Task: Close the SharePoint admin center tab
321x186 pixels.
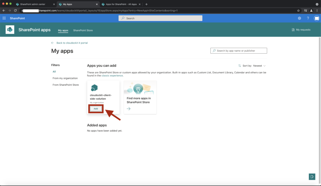Action: pos(54,4)
